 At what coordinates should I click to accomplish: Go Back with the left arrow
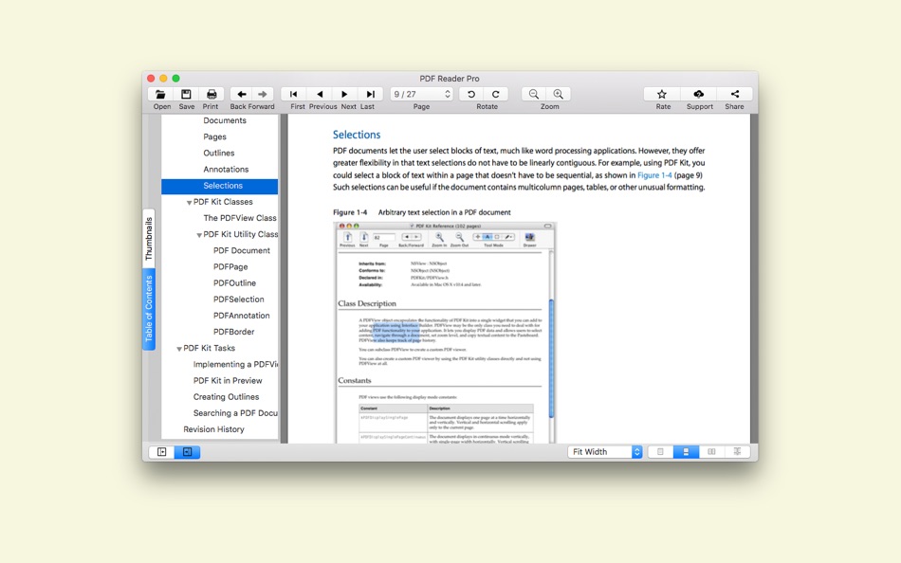[x=242, y=94]
